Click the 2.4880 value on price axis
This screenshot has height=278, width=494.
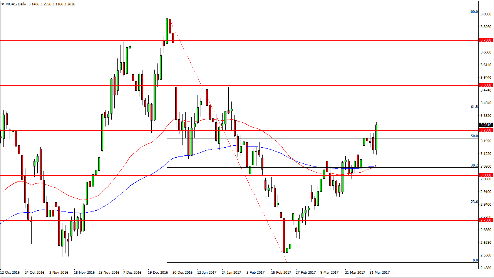coord(486,268)
